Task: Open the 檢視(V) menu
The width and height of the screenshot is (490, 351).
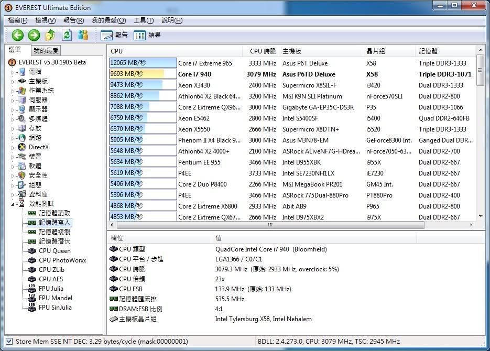Action: [x=45, y=20]
